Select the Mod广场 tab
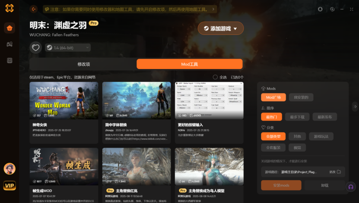The image size is (359, 203). pos(273,97)
